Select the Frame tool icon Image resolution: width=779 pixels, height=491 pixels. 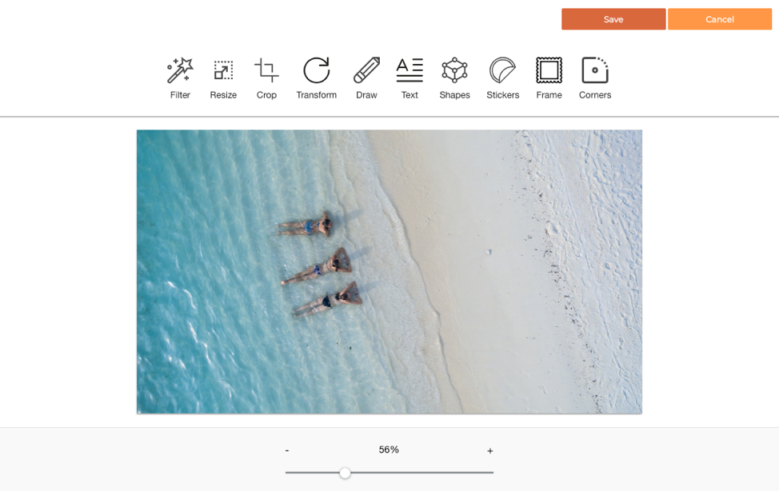549,71
